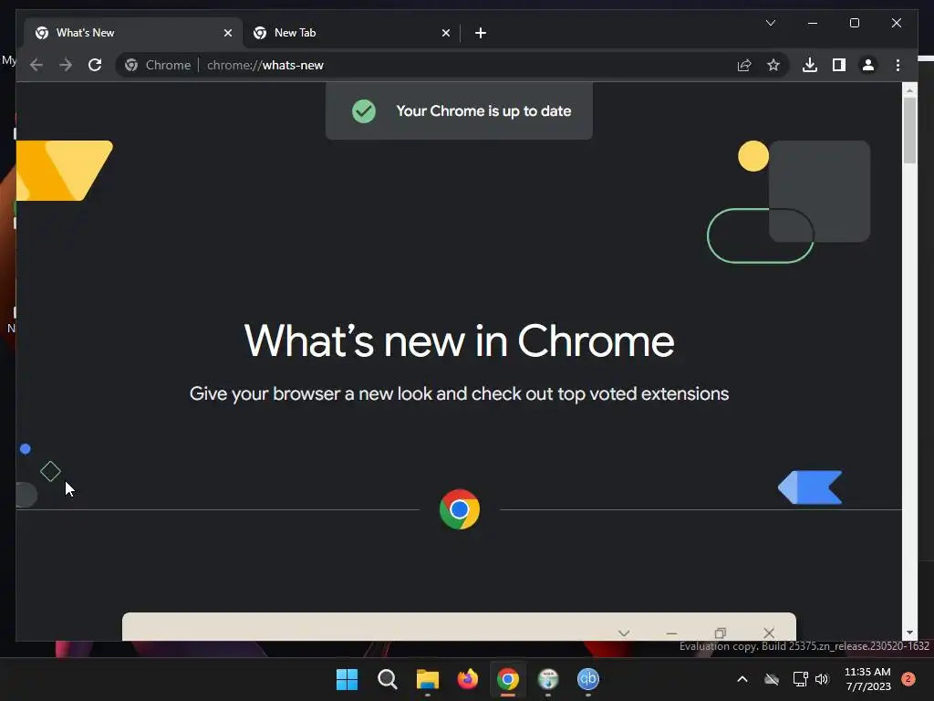This screenshot has height=701, width=934.
Task: Click the network icon in the system tray
Action: click(800, 679)
